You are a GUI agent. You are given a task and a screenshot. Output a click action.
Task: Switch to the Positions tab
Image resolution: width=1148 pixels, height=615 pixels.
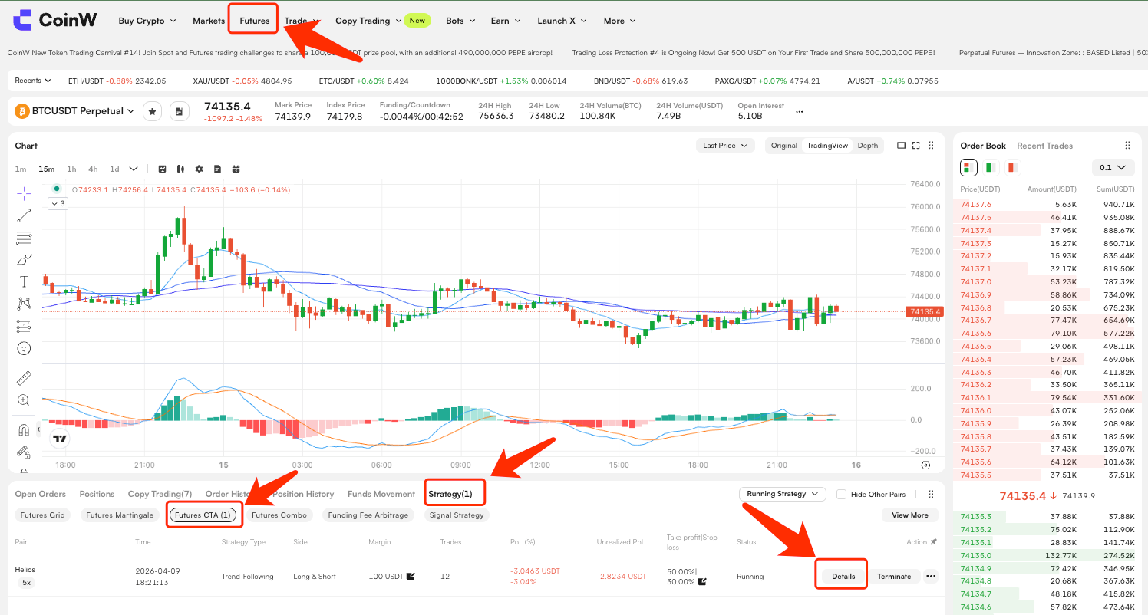point(97,494)
